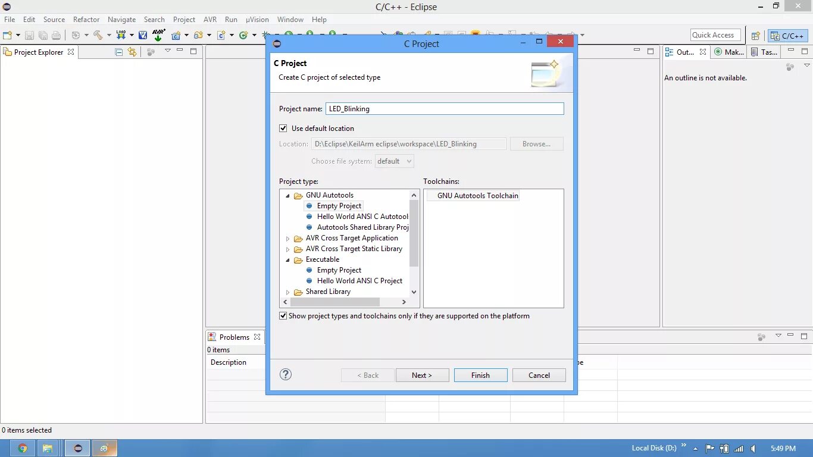813x457 pixels.
Task: Open the Problems panel view menu triangle
Action: (778, 336)
